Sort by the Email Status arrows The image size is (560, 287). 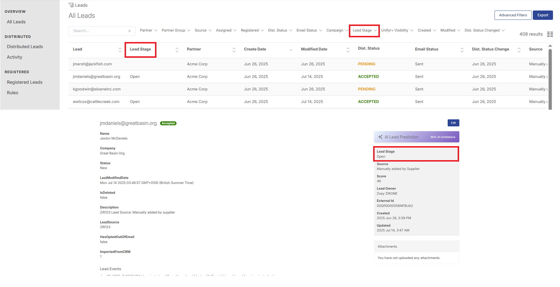coord(462,50)
